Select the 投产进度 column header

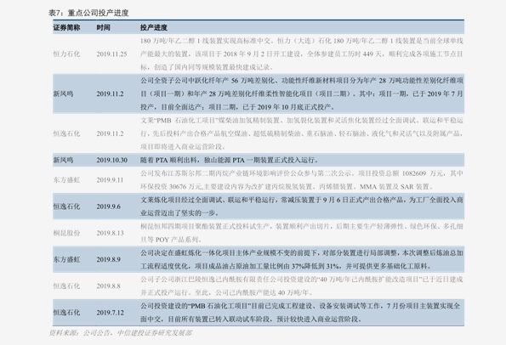[x=154, y=28]
